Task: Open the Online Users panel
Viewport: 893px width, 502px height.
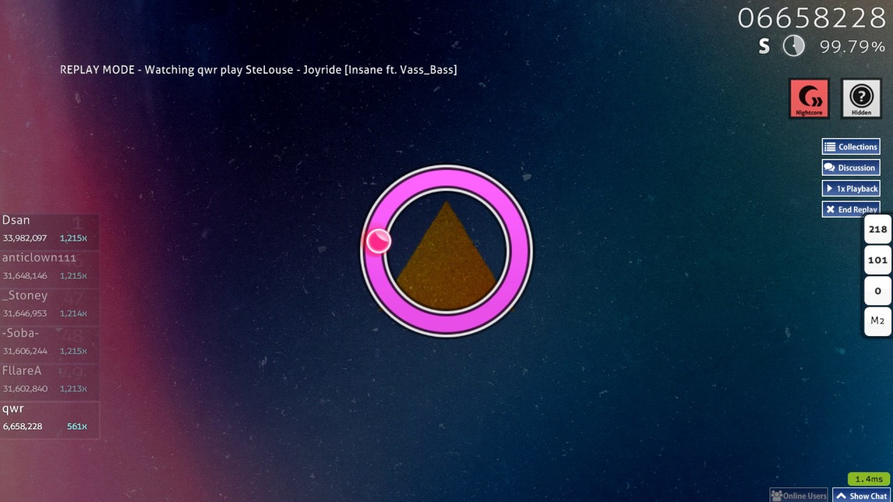Action: (x=799, y=496)
